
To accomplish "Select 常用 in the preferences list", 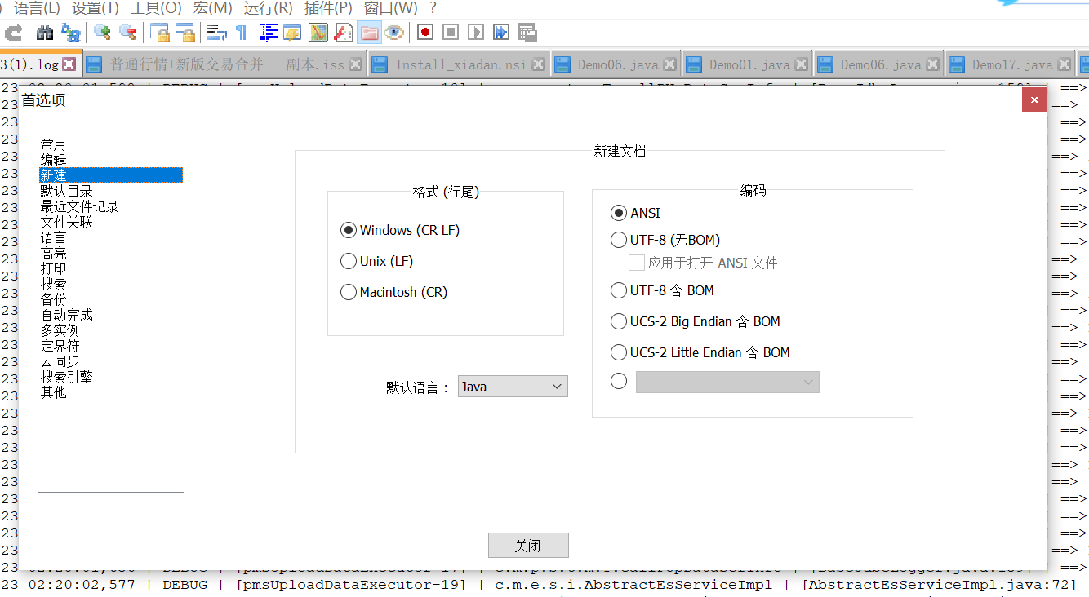I will (x=111, y=144).
